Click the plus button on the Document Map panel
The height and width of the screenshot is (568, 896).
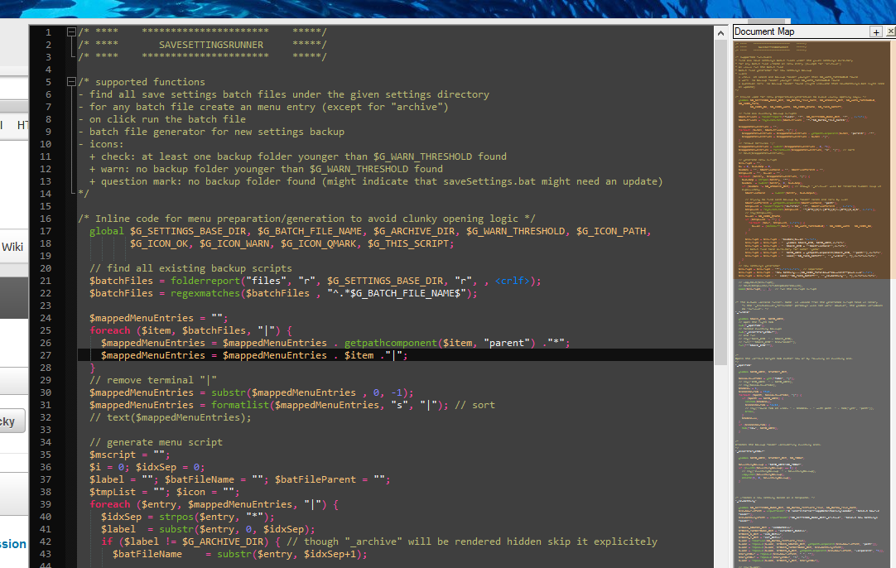[876, 31]
